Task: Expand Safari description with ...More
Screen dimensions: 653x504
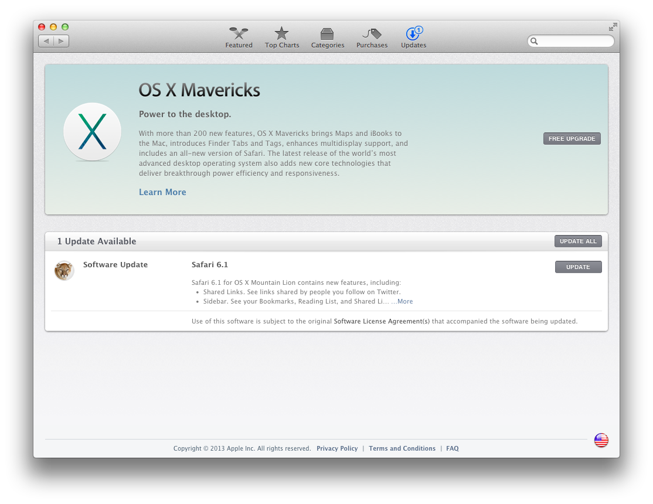Action: tap(402, 301)
